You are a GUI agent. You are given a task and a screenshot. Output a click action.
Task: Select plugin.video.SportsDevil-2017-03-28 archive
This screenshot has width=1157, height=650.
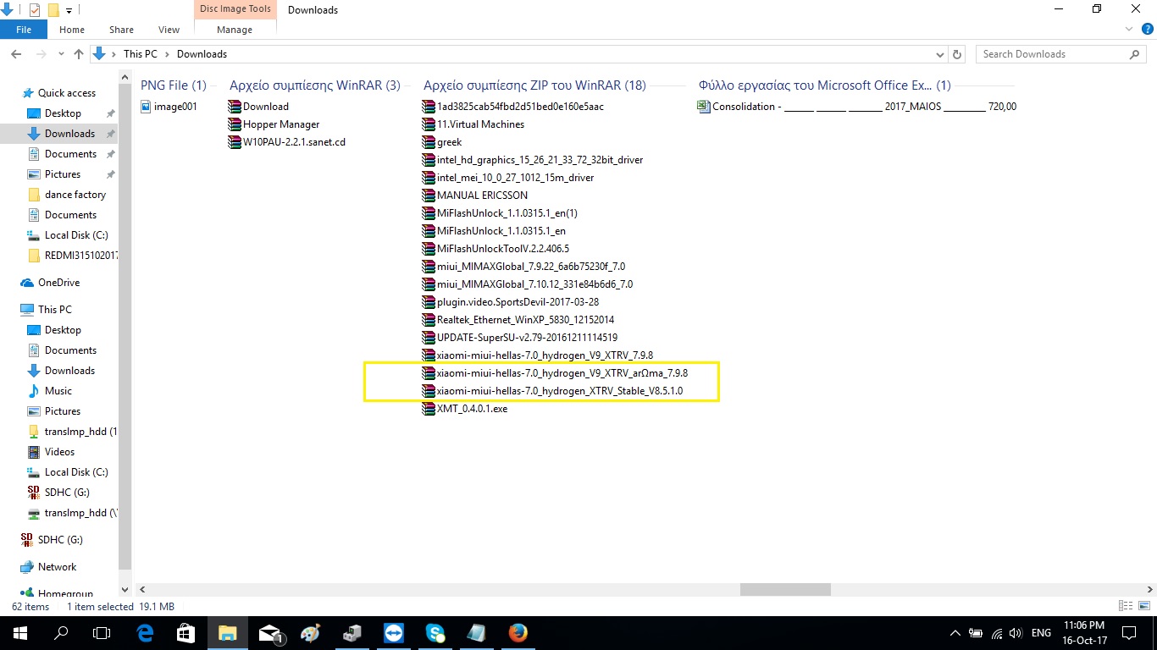511,302
